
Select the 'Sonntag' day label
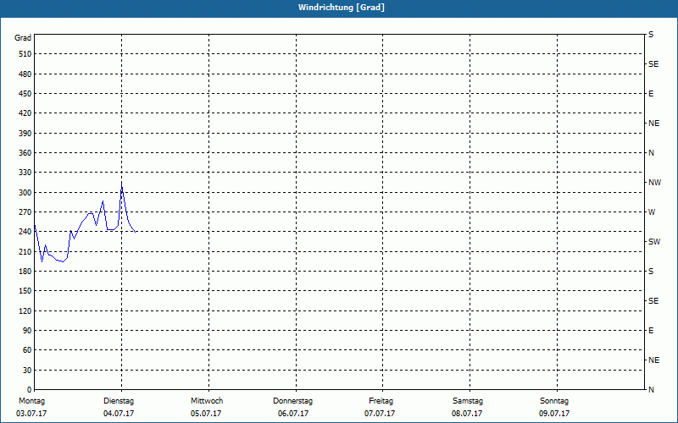(x=554, y=401)
